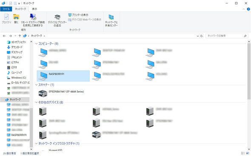
Task: Collapse the その他のデバイス (8) group
Action: pyautogui.click(x=36, y=102)
